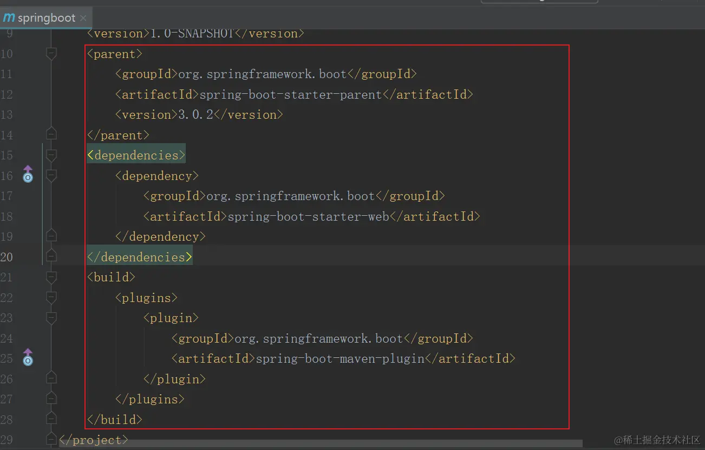Click the opening plugins tag on line 22

tap(146, 298)
